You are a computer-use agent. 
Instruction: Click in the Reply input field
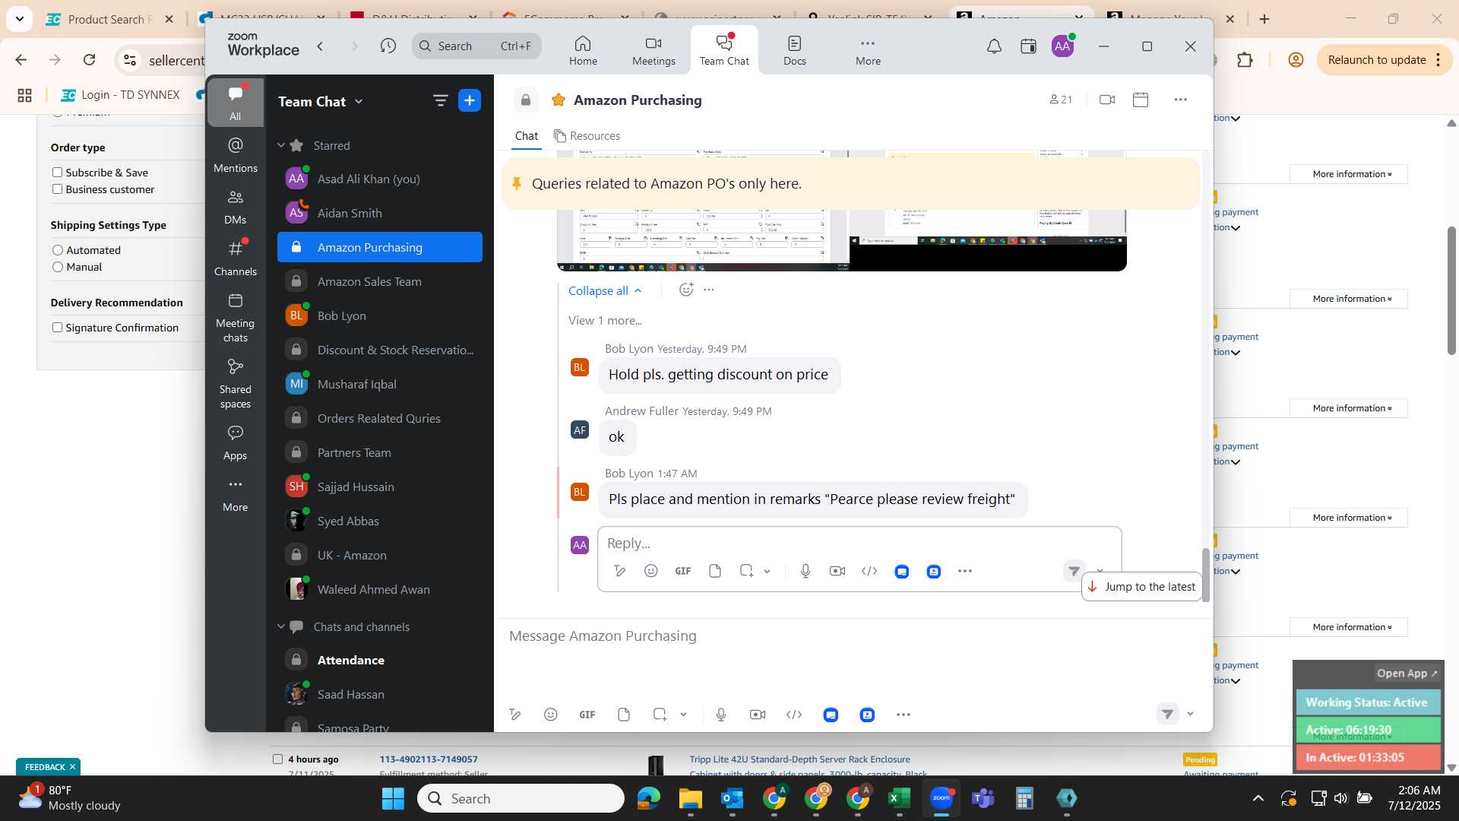859,543
